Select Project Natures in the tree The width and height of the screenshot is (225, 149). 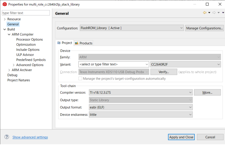pyautogui.click(x=19, y=80)
